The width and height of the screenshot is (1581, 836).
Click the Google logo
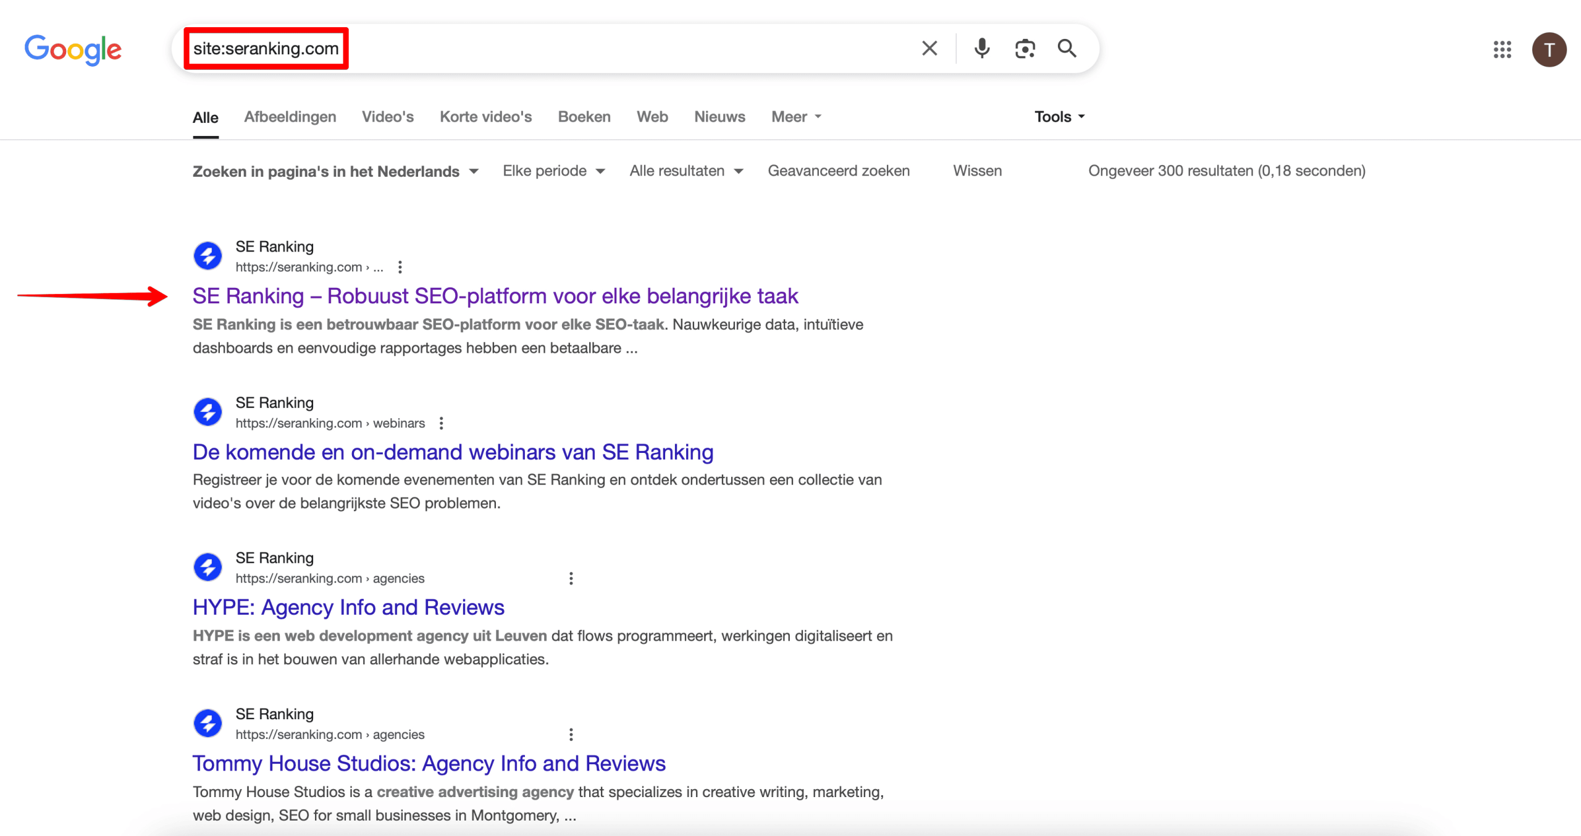pyautogui.click(x=73, y=49)
